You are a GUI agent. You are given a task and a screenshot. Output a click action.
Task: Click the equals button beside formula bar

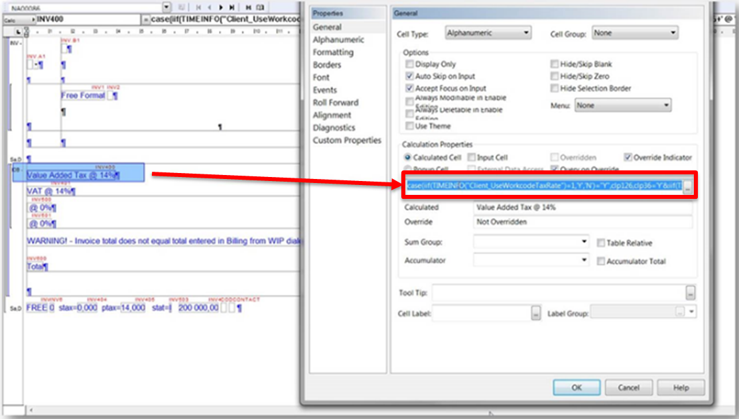pyautogui.click(x=146, y=20)
